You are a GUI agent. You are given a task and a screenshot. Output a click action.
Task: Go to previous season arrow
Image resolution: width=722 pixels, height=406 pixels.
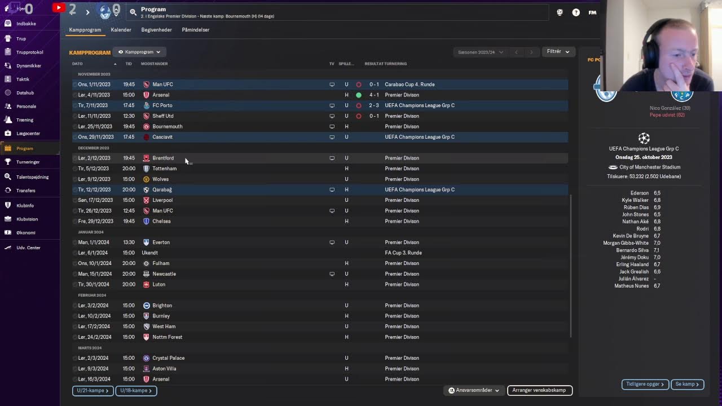tap(516, 52)
